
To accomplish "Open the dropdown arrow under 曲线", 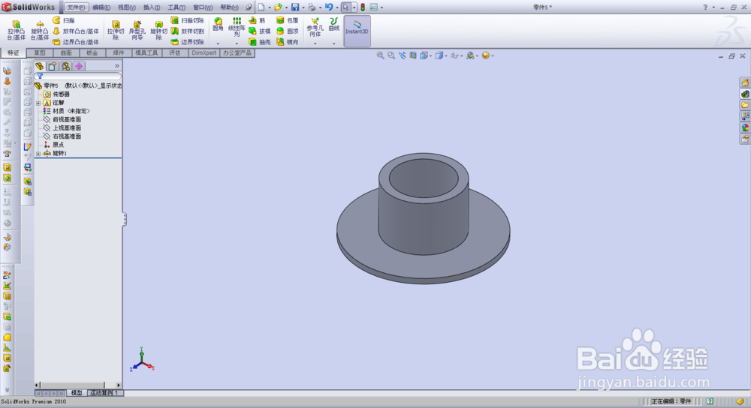I will [334, 43].
